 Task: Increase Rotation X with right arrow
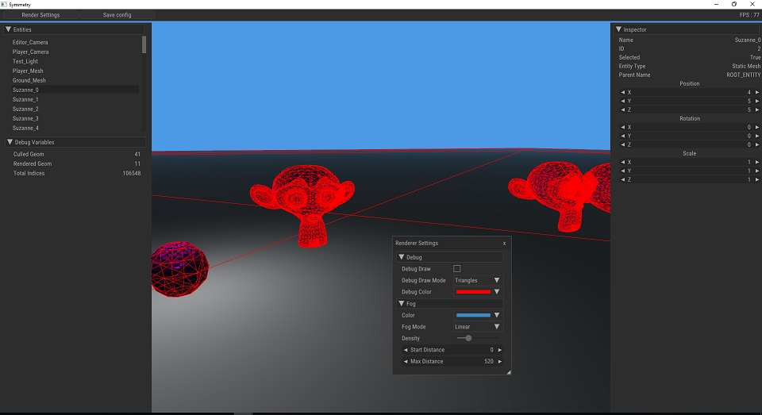coord(757,127)
